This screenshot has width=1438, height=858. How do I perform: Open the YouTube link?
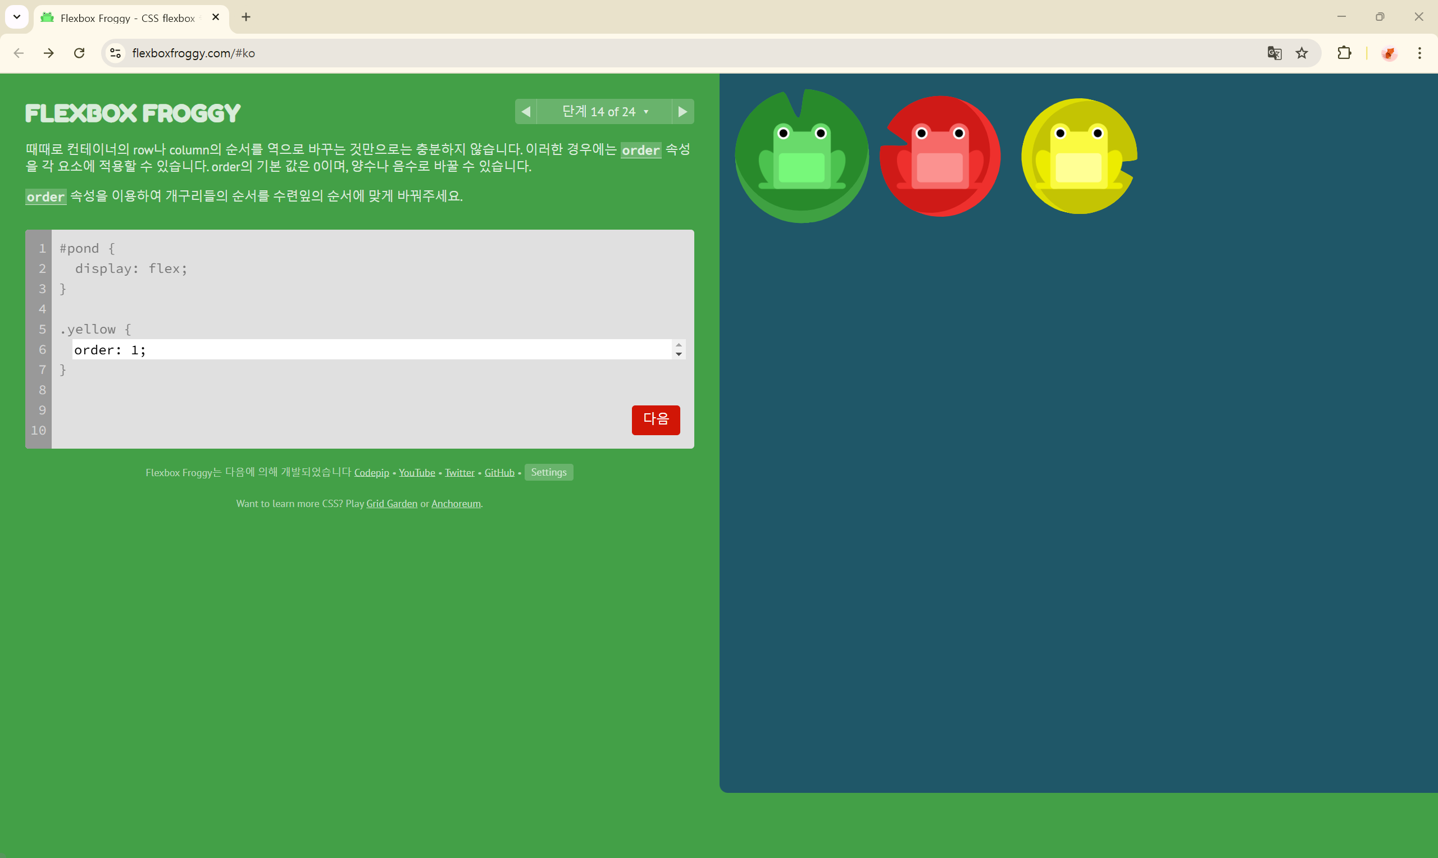tap(416, 473)
